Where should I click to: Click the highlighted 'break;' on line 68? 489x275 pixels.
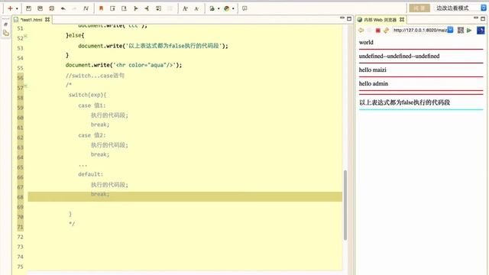[100, 194]
